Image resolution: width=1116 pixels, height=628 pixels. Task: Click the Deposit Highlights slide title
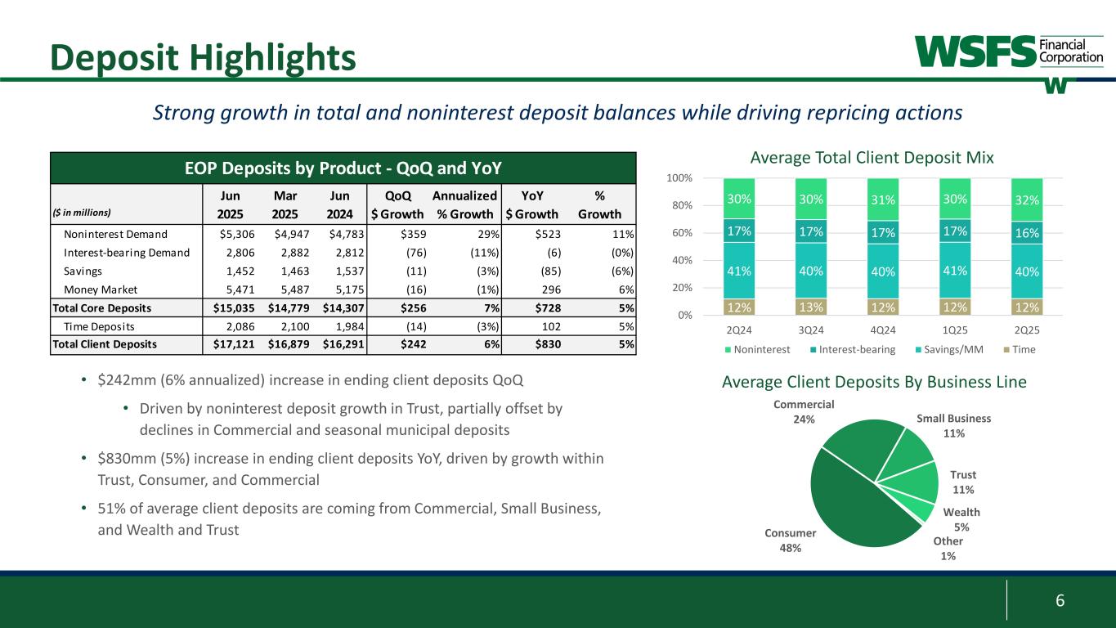(203, 56)
